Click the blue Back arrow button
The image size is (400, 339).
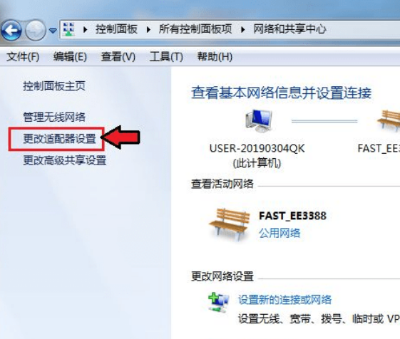(11, 31)
